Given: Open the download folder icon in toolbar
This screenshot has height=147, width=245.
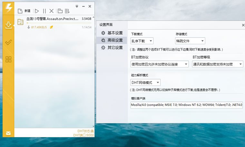Looking at the screenshot, I should [x=60, y=11].
